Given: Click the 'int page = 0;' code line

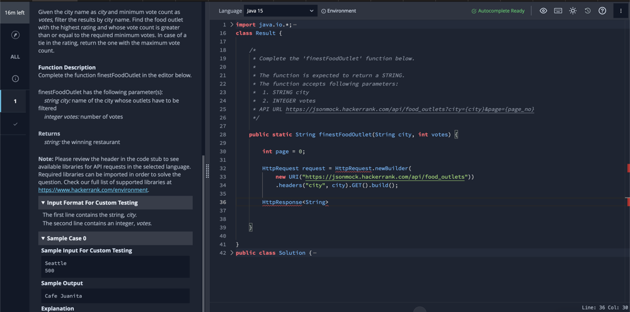Looking at the screenshot, I should pyautogui.click(x=283, y=151).
